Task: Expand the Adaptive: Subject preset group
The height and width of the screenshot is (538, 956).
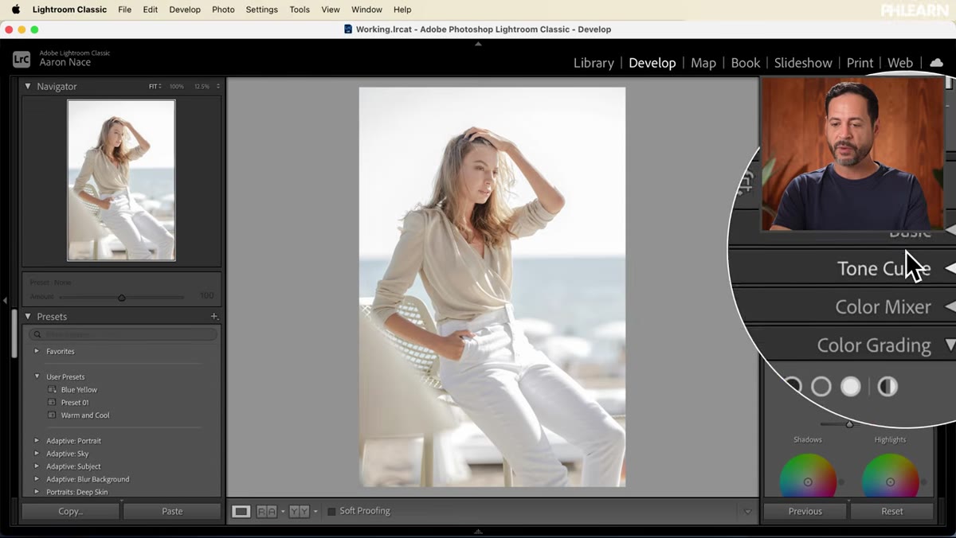Action: tap(37, 466)
